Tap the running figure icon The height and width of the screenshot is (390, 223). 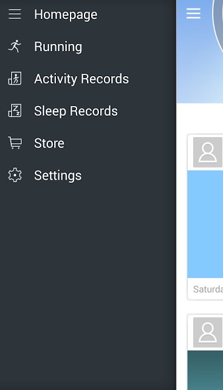click(15, 46)
